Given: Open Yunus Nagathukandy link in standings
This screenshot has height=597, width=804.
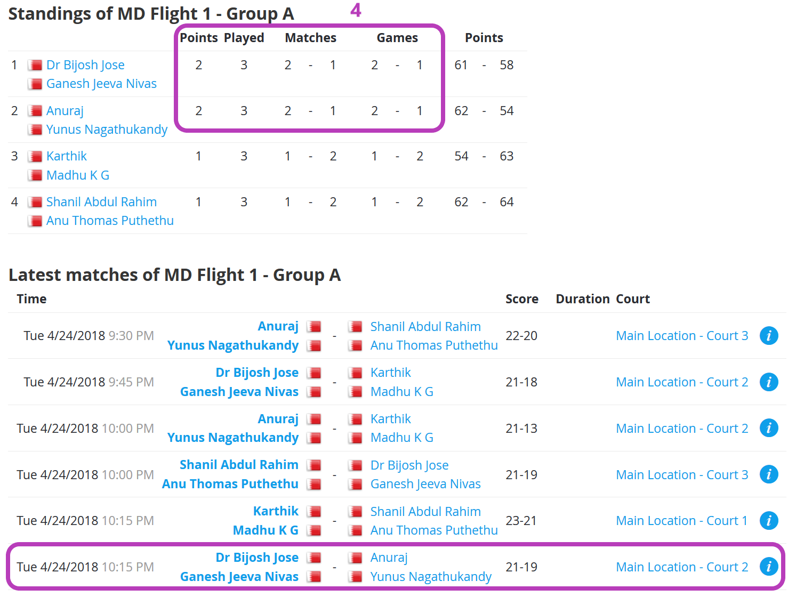Looking at the screenshot, I should (107, 130).
